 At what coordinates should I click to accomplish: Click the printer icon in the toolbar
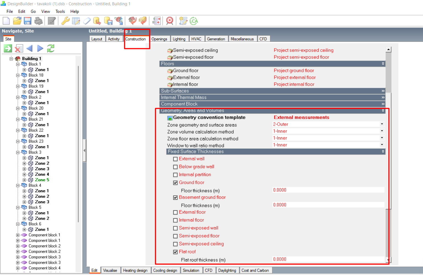point(39,21)
